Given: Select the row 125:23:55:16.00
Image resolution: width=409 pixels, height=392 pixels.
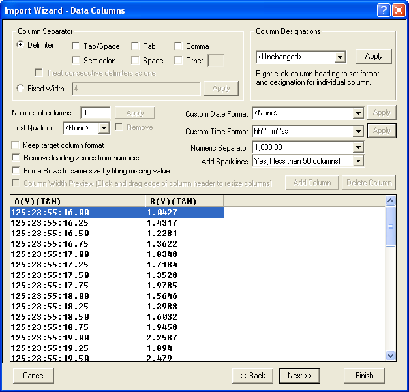Looking at the screenshot, I should click(x=117, y=213).
